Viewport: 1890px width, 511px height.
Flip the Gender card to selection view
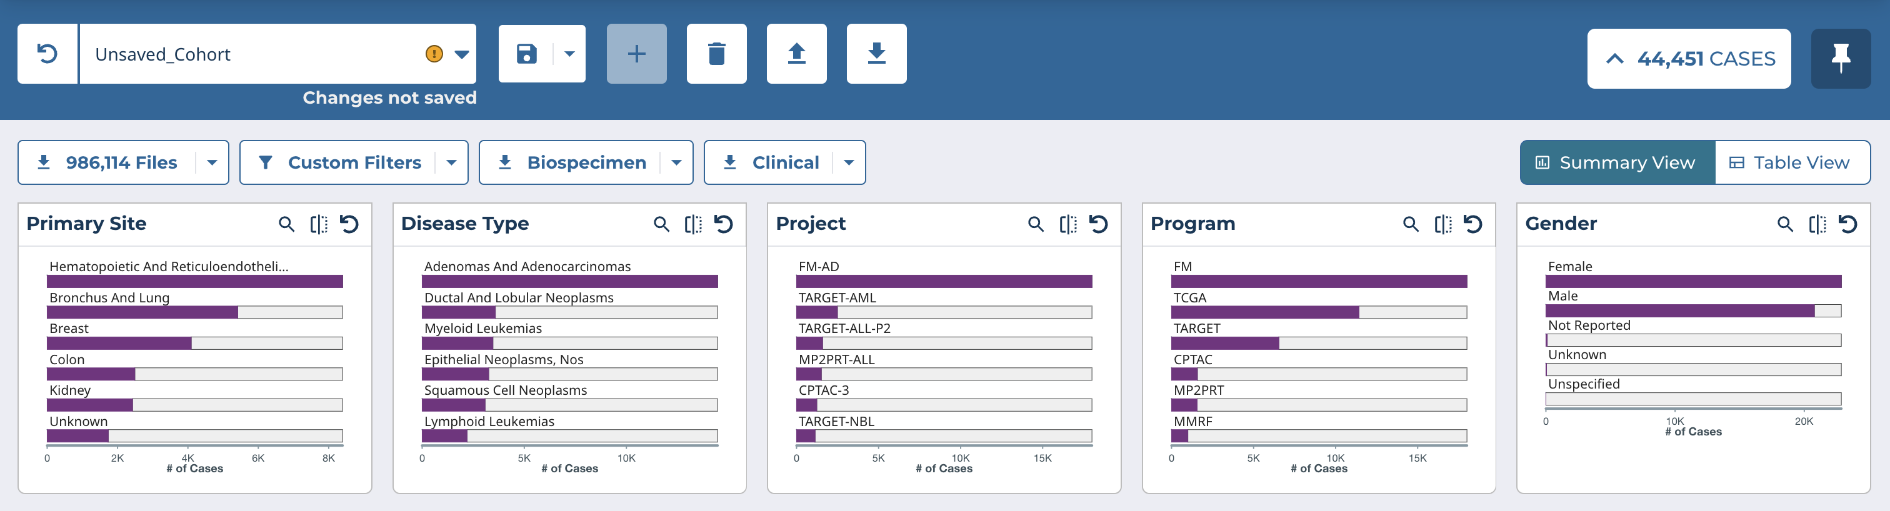click(x=1817, y=224)
